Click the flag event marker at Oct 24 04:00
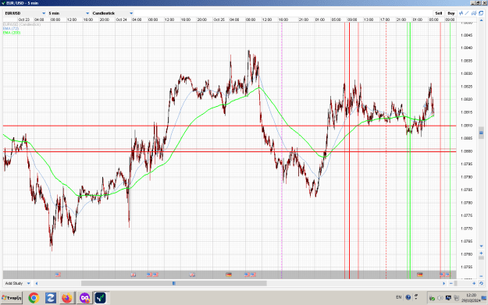Image resolution: width=488 pixels, height=305 pixels. pos(134,275)
